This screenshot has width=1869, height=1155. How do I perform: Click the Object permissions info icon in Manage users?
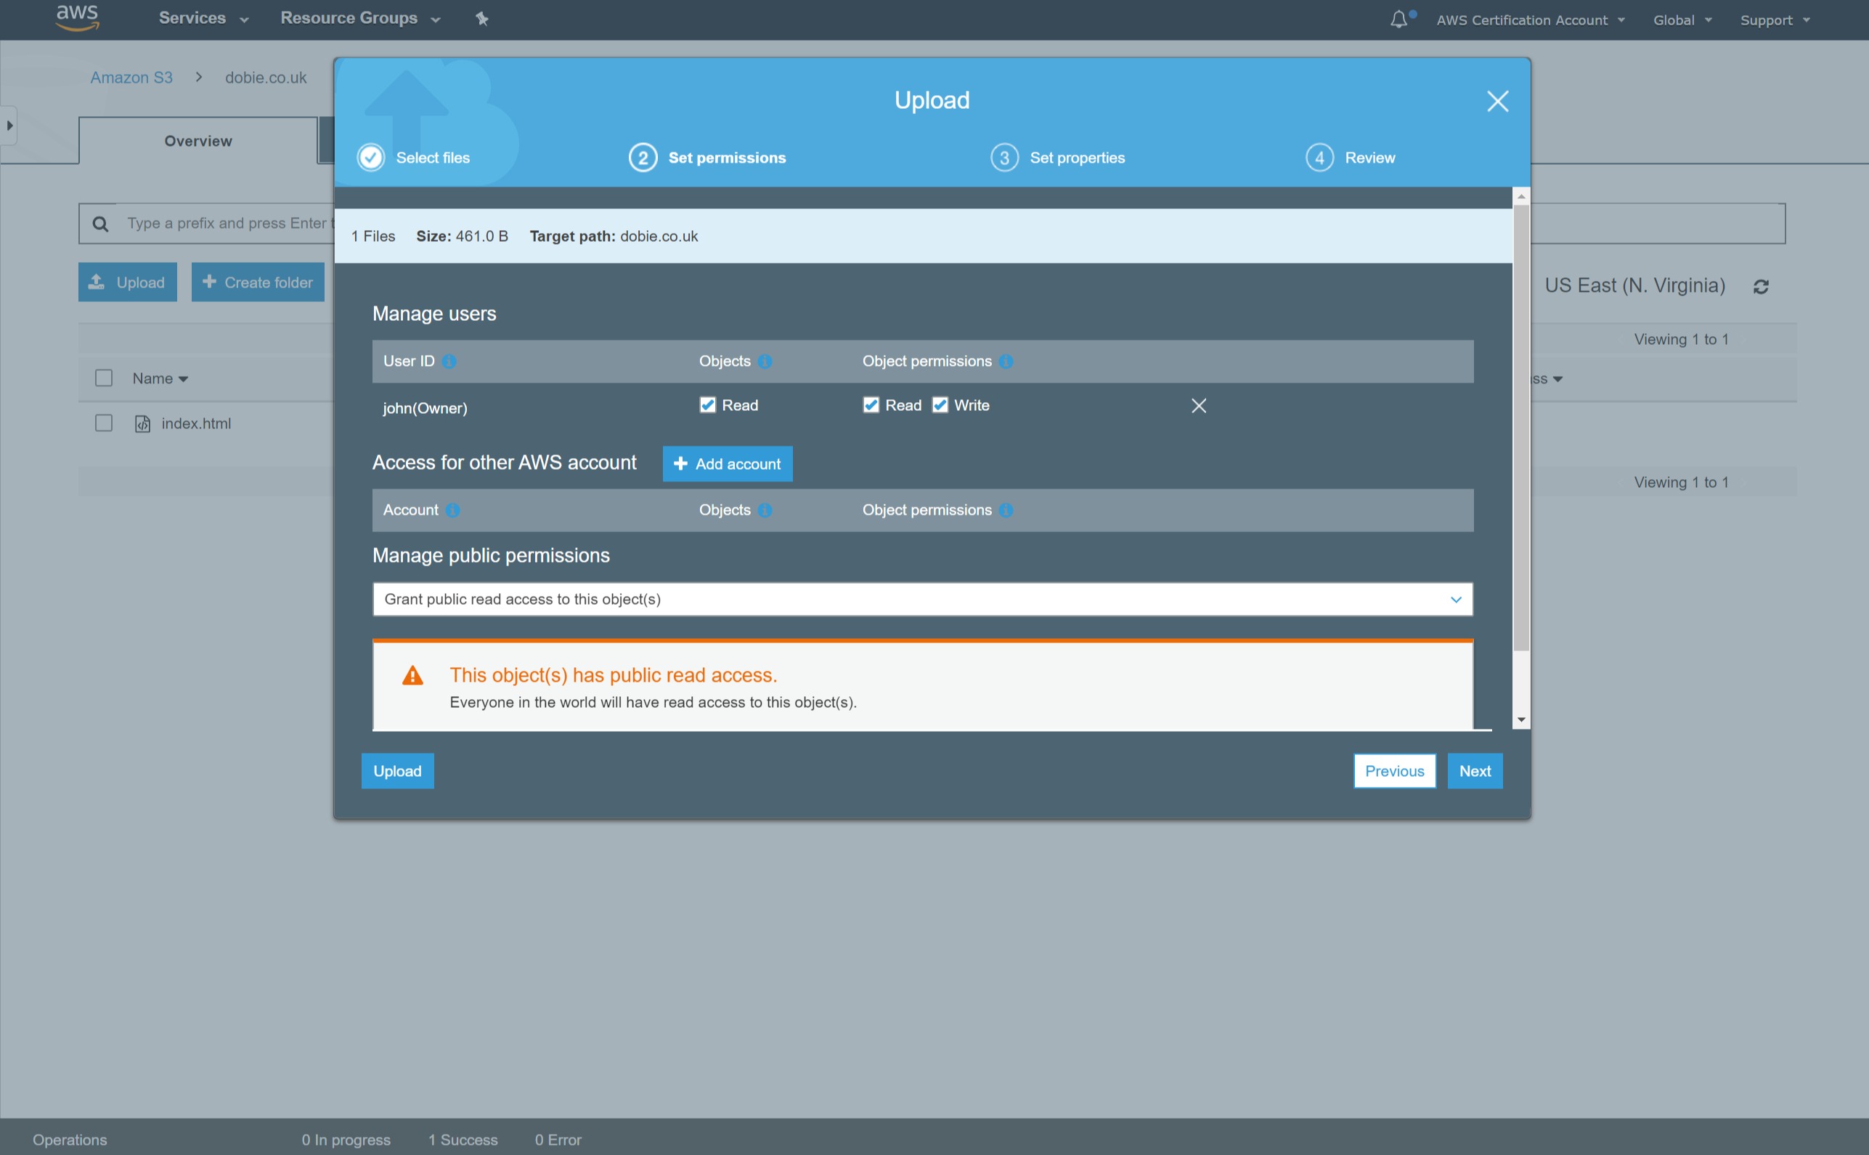(x=1006, y=362)
